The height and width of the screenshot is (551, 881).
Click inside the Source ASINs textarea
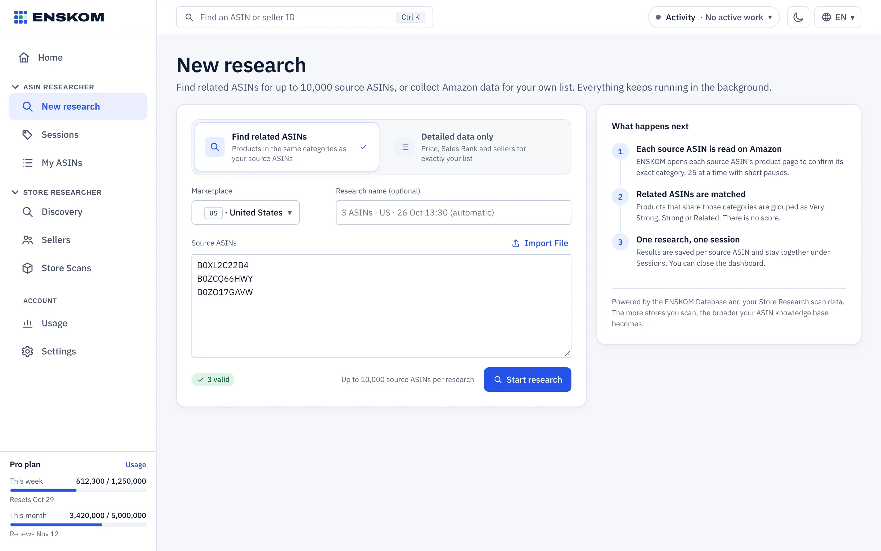point(381,305)
